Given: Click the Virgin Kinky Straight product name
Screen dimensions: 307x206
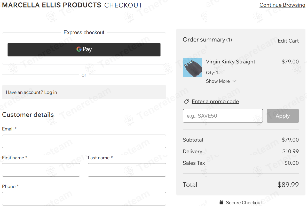Looking at the screenshot, I should (x=231, y=62).
